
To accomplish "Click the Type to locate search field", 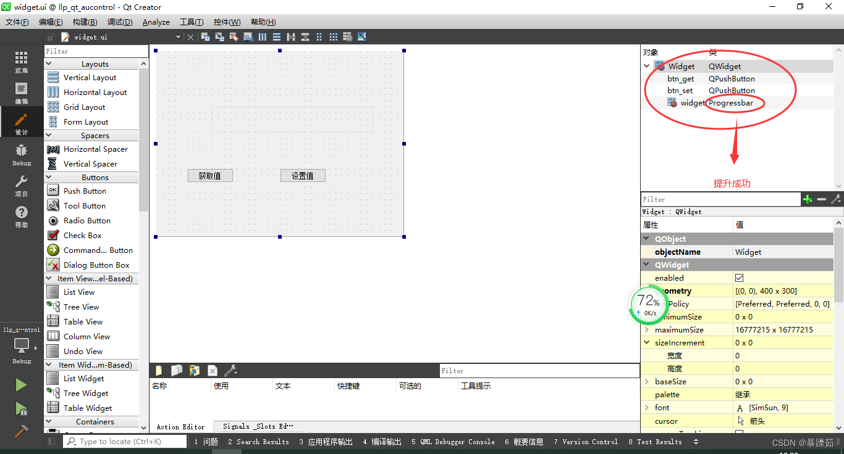I will point(125,442).
